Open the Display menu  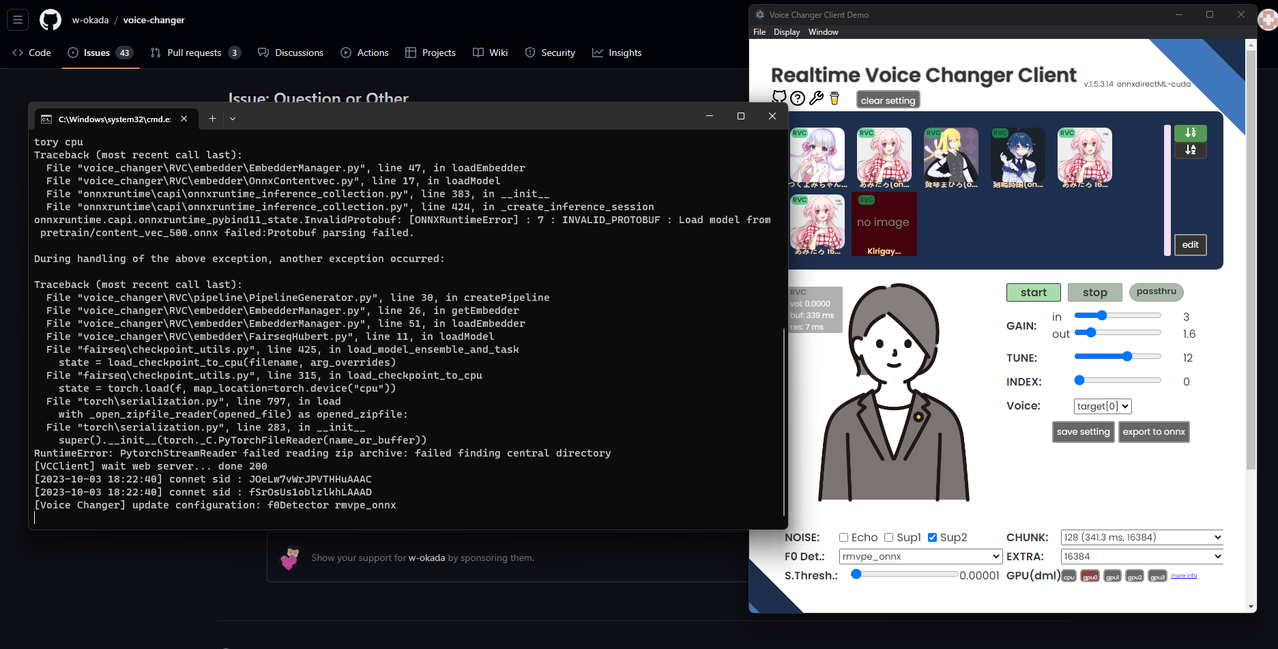(x=786, y=31)
